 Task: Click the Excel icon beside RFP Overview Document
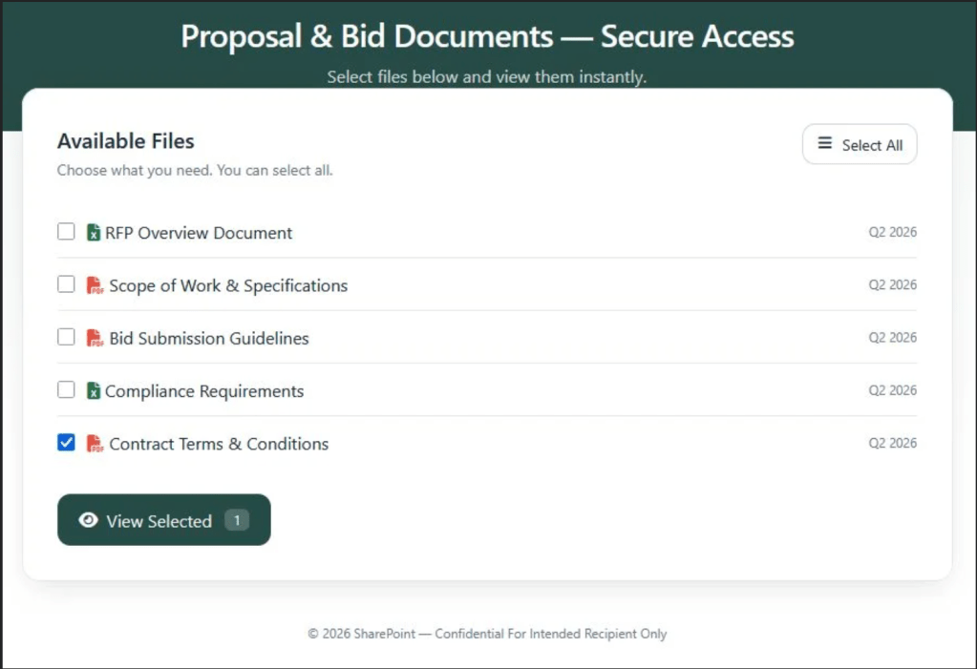(x=92, y=232)
